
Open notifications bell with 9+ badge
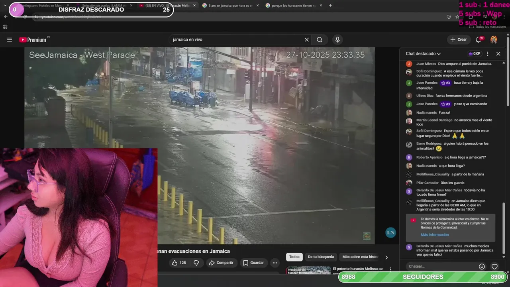point(479,39)
